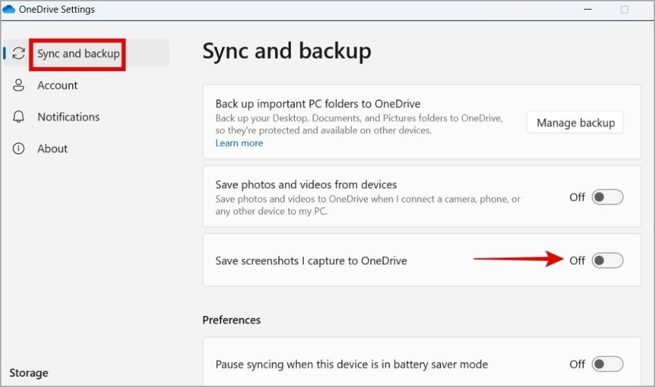This screenshot has width=655, height=387.
Task: Click the OneDrive cloud icon in title bar
Action: coord(8,9)
